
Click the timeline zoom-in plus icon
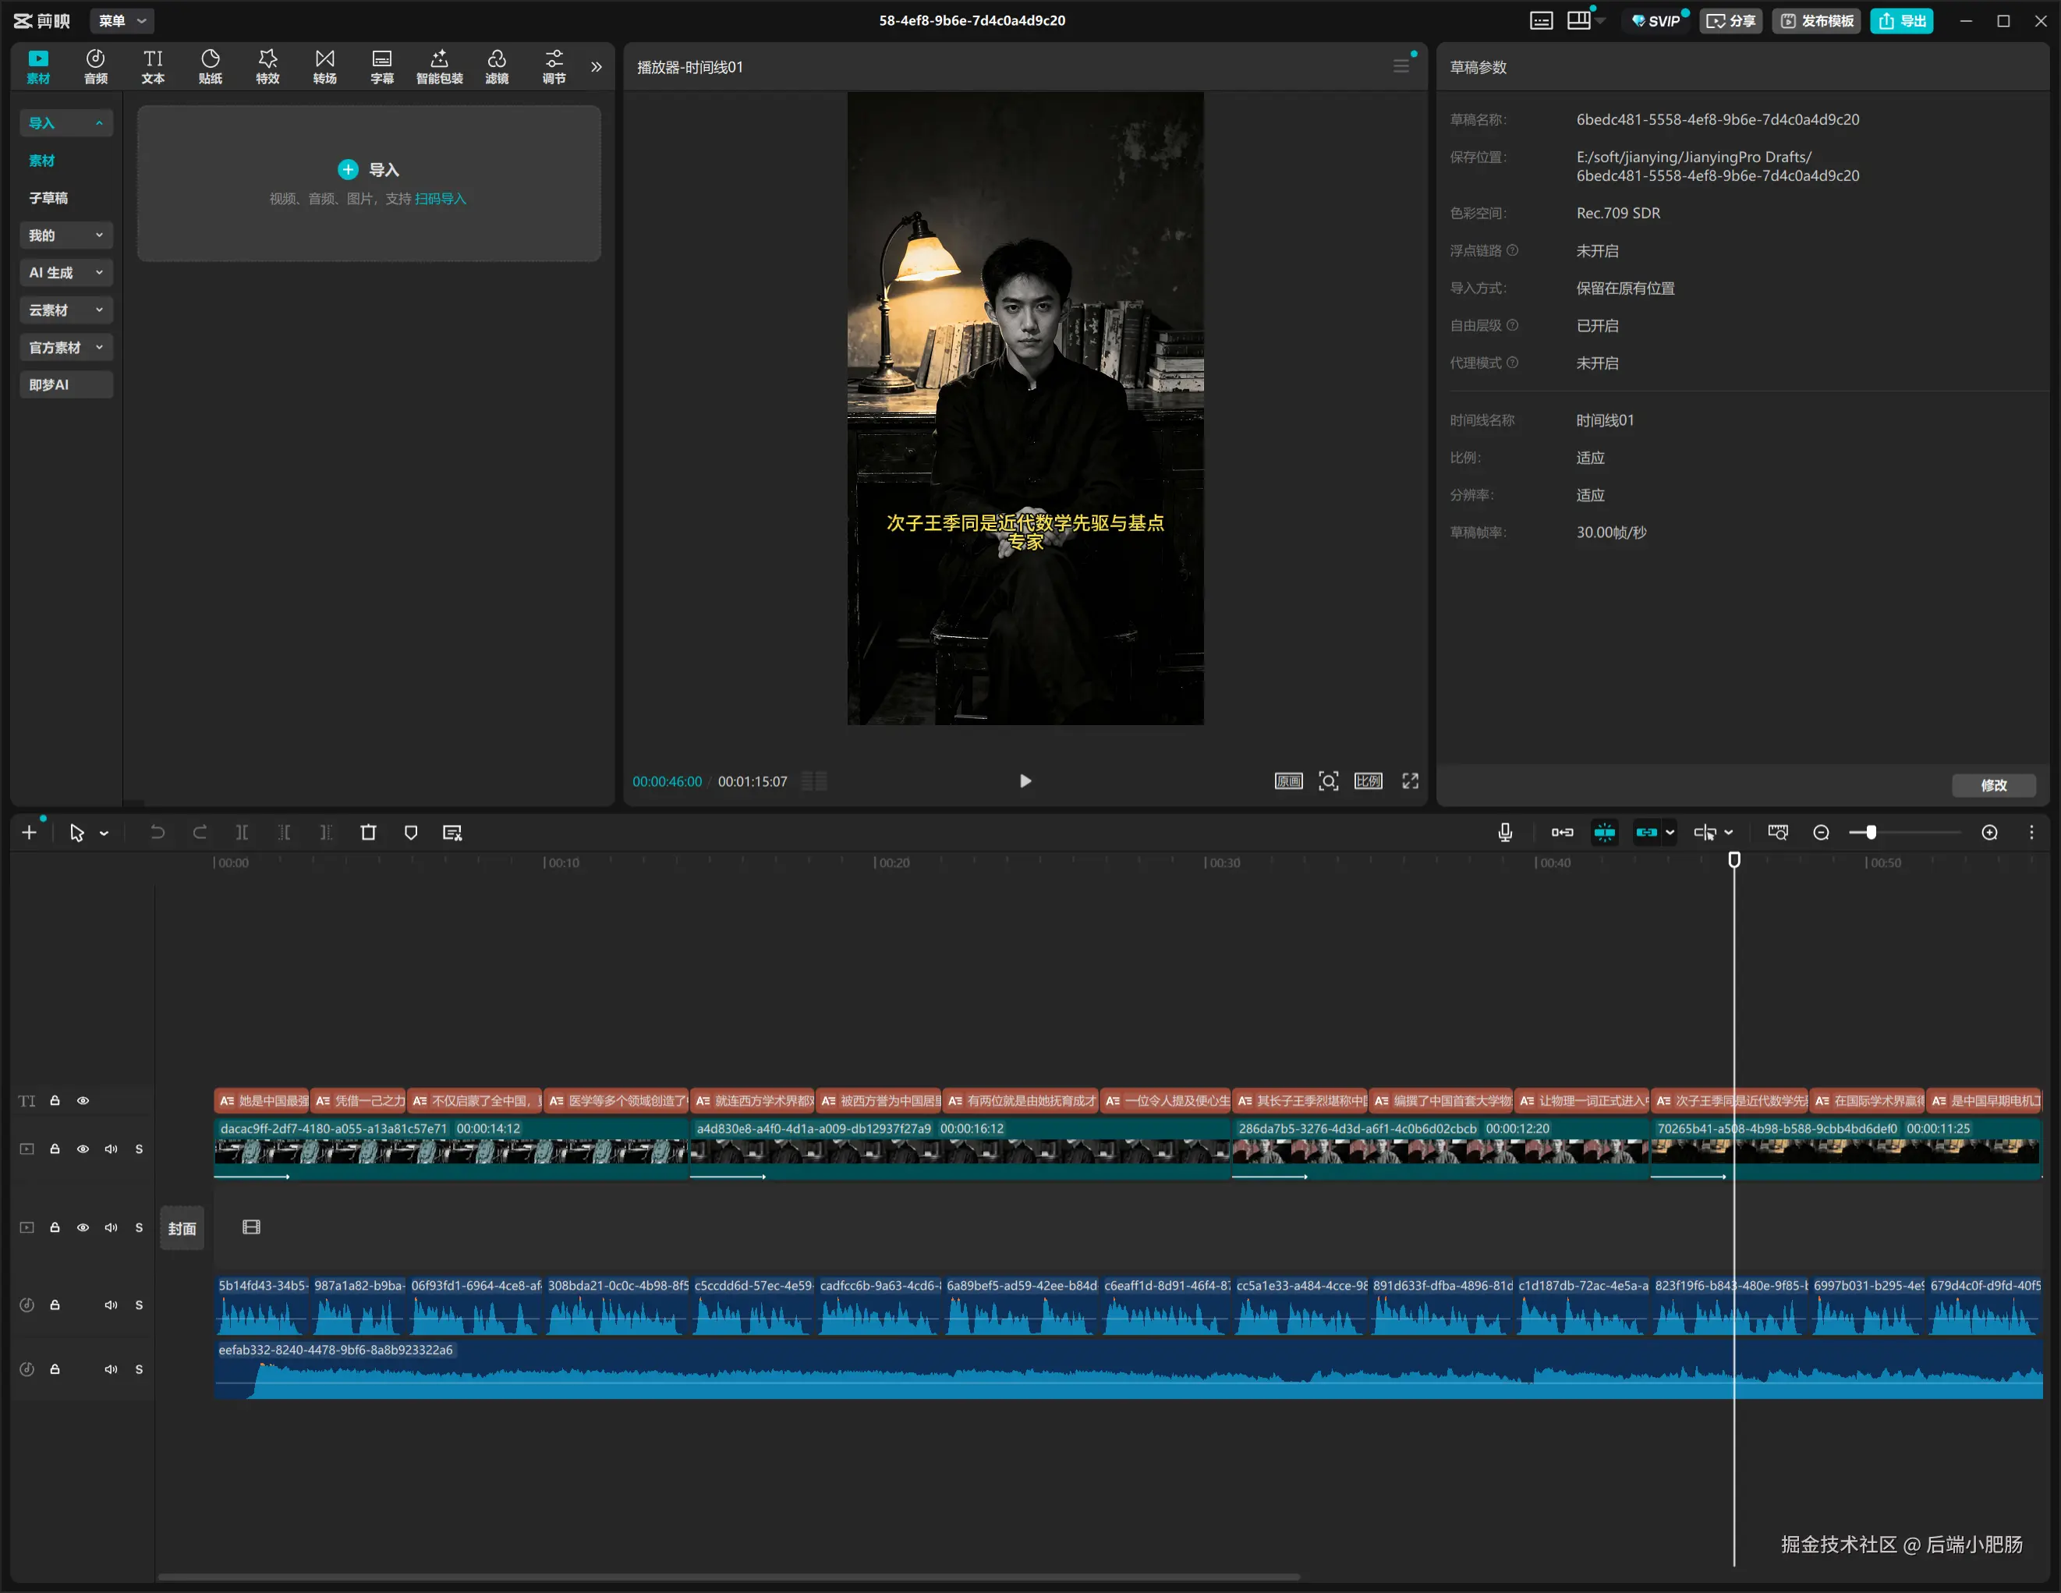click(x=1989, y=832)
